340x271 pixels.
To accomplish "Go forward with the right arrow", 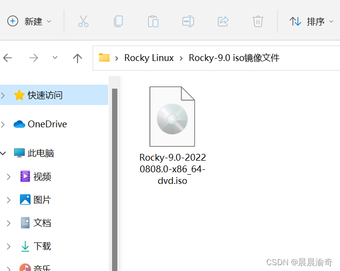I will tap(33, 58).
